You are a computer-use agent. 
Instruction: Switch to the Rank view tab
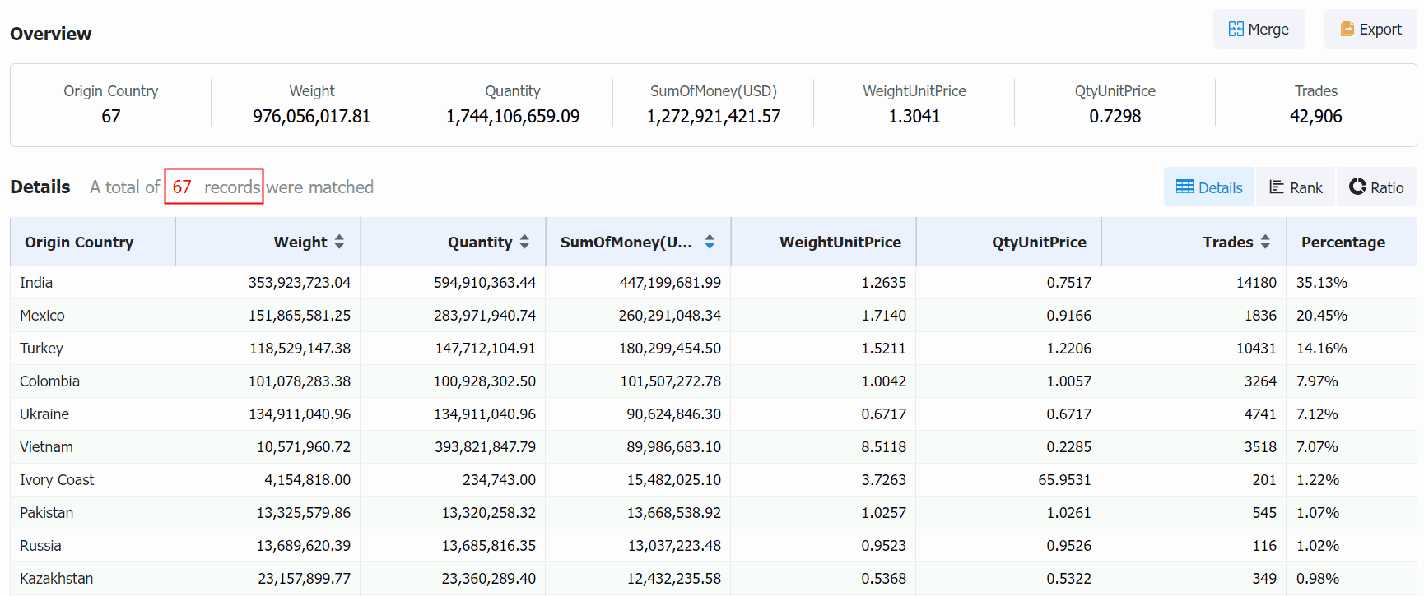click(x=1296, y=187)
